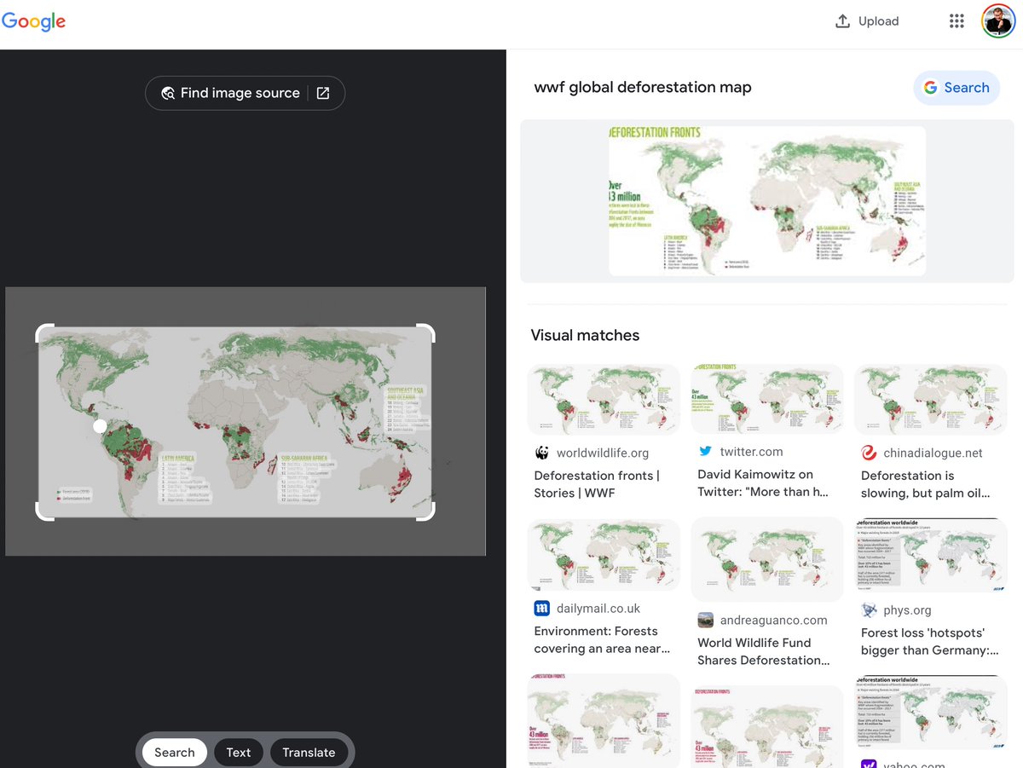Click the Upload icon arrow
1023x768 pixels.
(842, 21)
